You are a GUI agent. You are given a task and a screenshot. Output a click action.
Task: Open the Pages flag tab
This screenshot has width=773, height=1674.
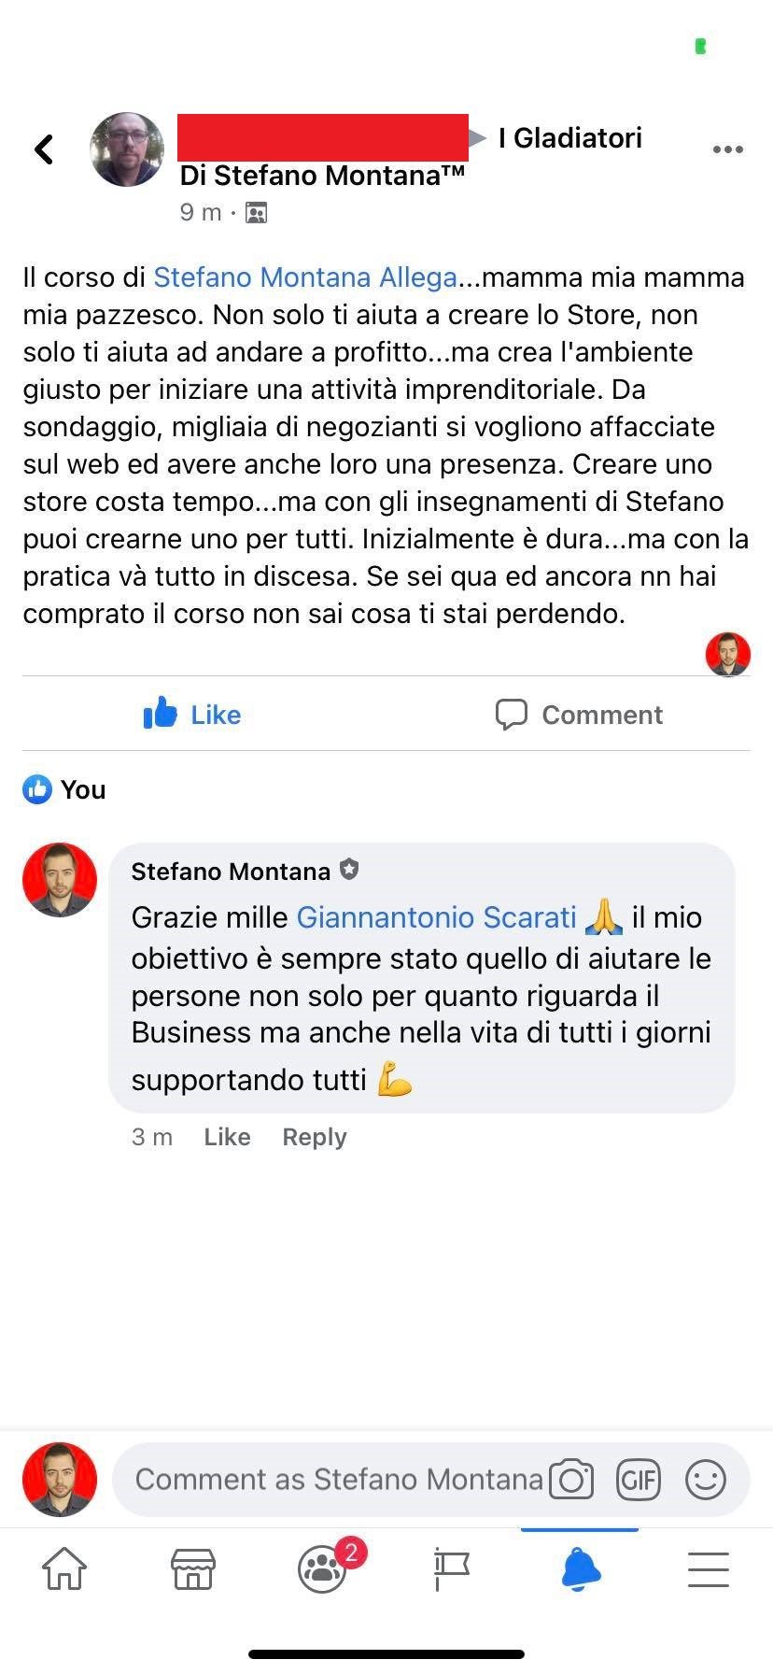(x=452, y=1569)
